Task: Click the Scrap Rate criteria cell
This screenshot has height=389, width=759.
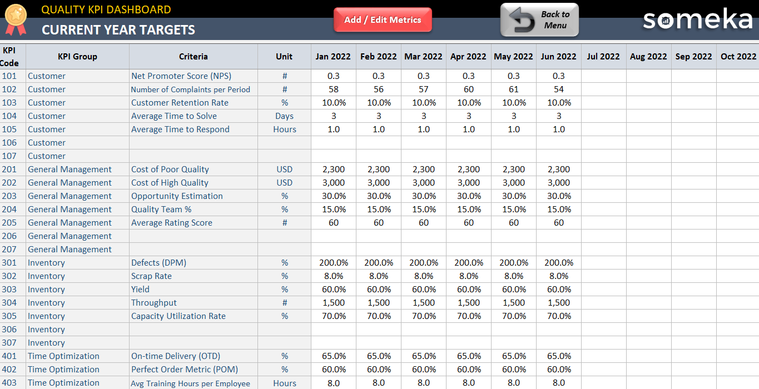Action: point(194,276)
